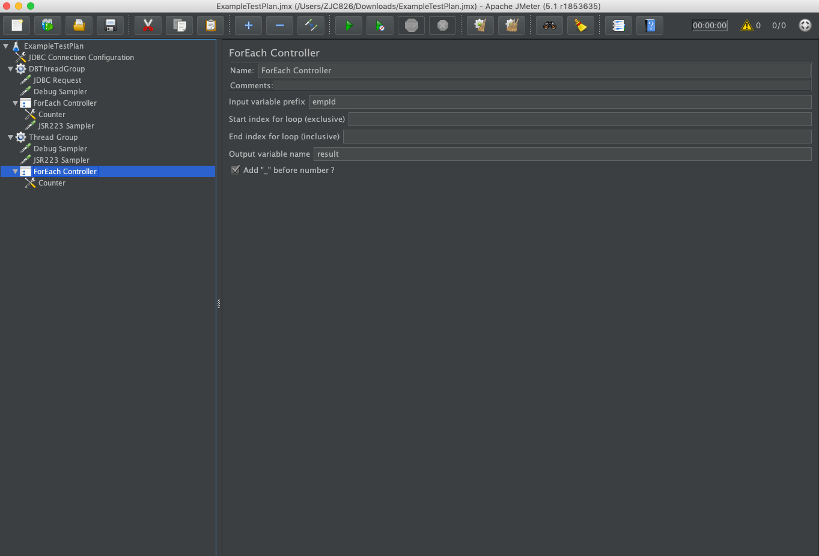The width and height of the screenshot is (819, 556).
Task: Click the Paste clipboard icon
Action: [x=210, y=25]
